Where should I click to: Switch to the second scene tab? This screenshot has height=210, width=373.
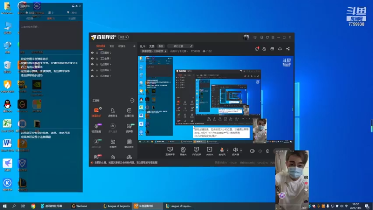click(x=112, y=46)
